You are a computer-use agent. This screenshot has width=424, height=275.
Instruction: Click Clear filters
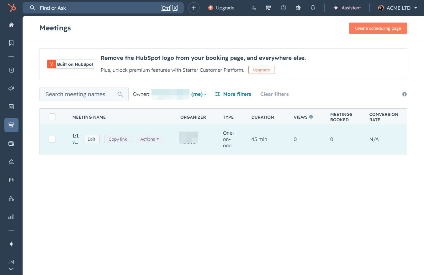click(274, 94)
